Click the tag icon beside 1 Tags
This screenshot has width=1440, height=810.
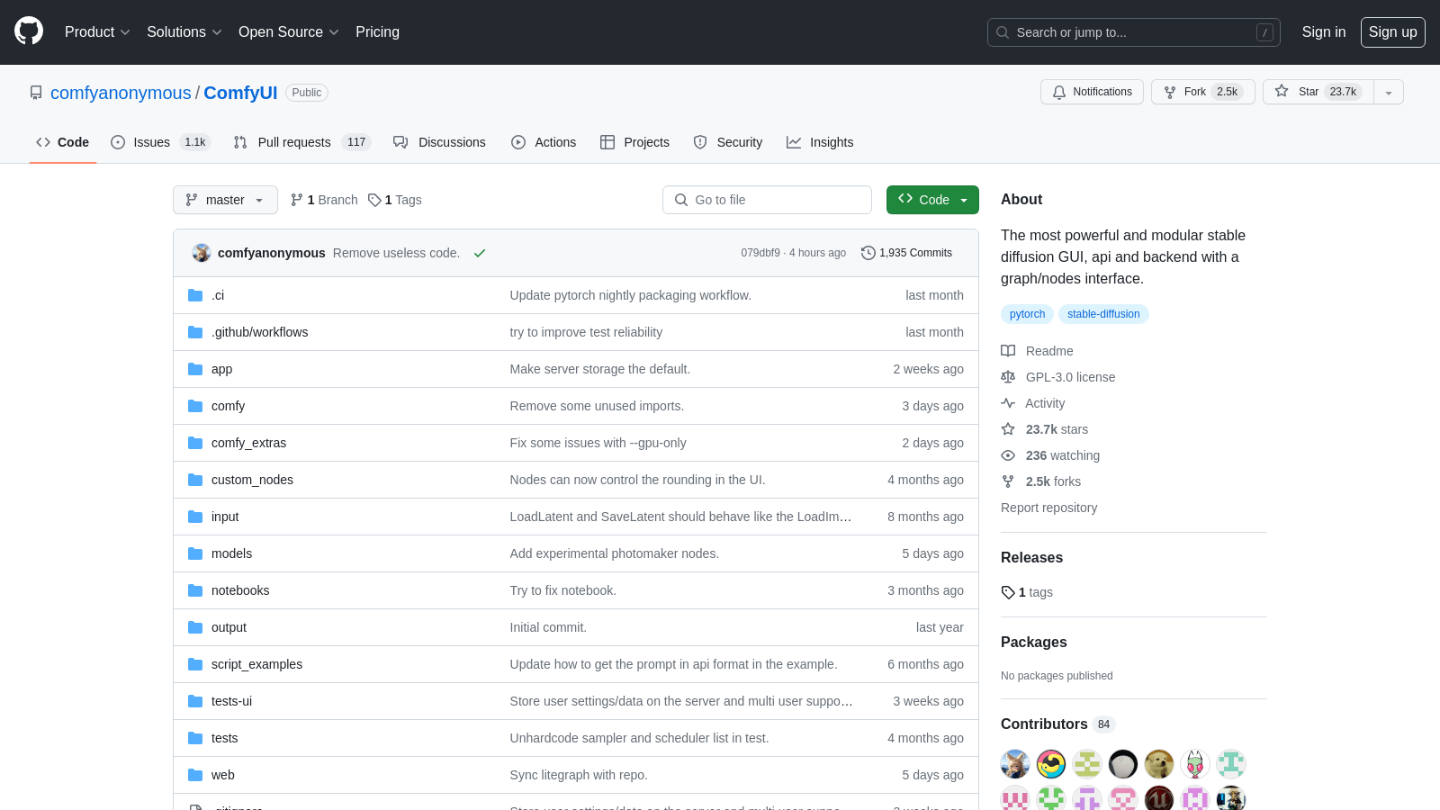tap(374, 200)
